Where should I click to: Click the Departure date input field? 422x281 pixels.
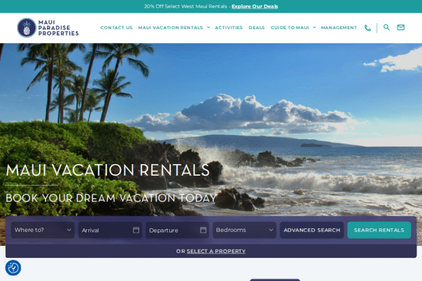coord(177,230)
